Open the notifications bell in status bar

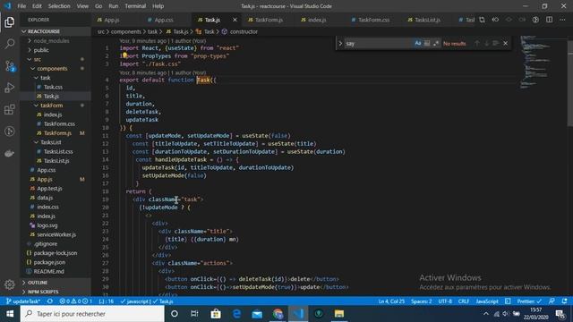click(x=565, y=301)
